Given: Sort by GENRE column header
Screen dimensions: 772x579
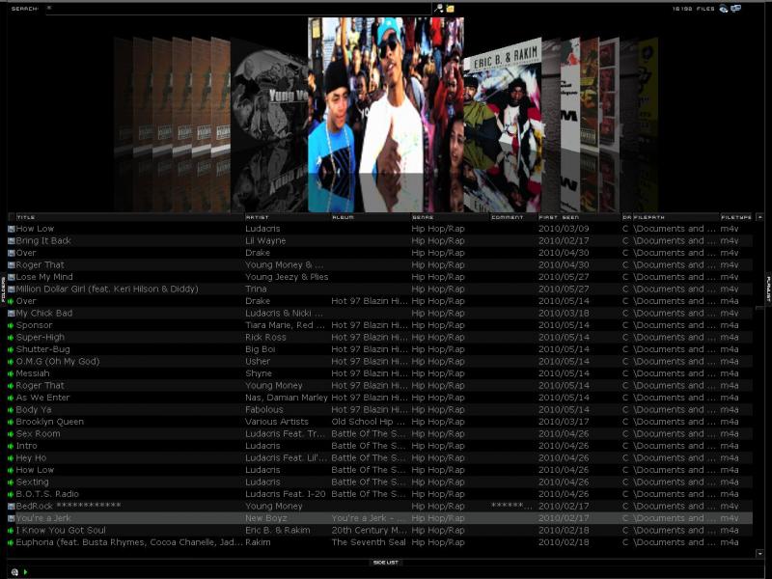Looking at the screenshot, I should tap(451, 217).
